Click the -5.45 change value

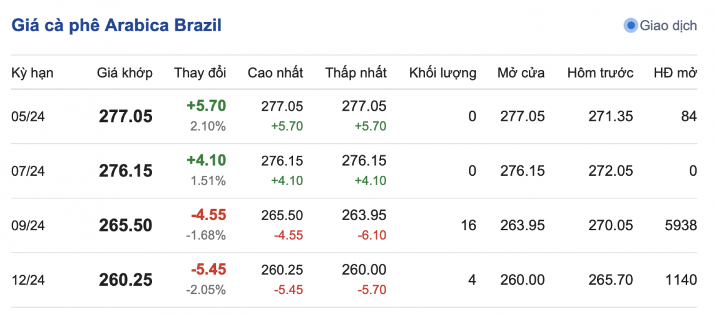(x=208, y=269)
